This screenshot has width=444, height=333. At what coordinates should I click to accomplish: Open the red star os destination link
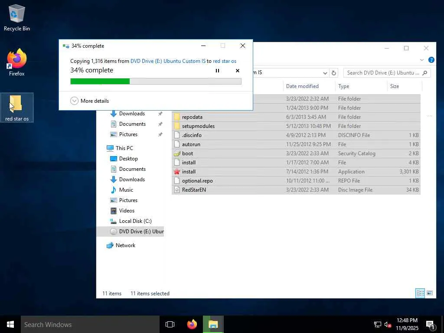[225, 61]
